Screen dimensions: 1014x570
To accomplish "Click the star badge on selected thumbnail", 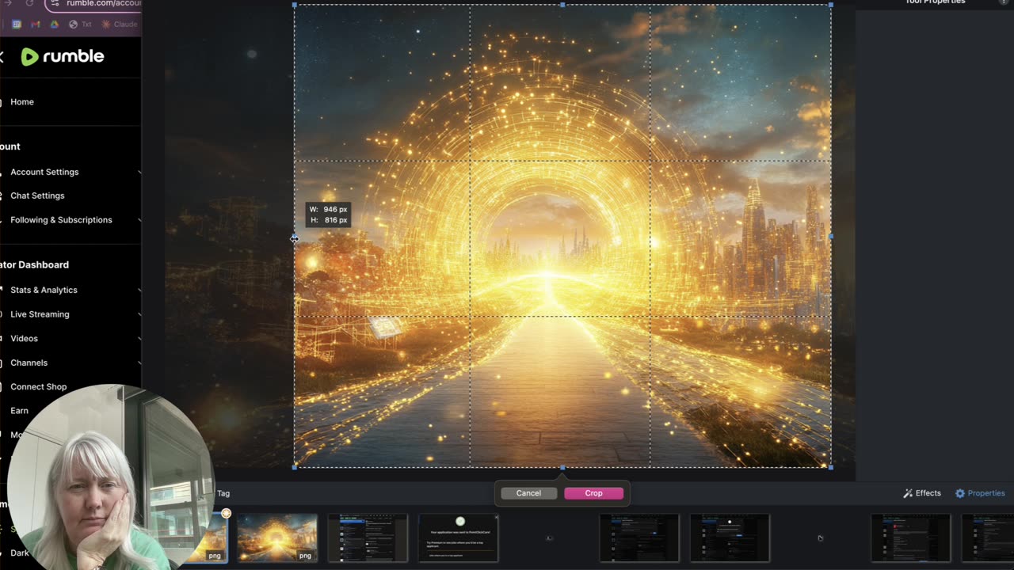I will (x=226, y=514).
